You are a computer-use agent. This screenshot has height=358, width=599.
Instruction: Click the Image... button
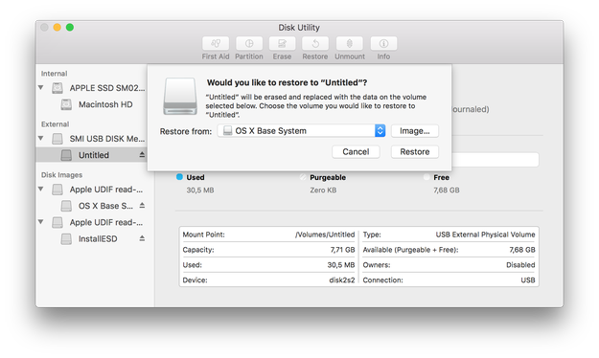(414, 131)
